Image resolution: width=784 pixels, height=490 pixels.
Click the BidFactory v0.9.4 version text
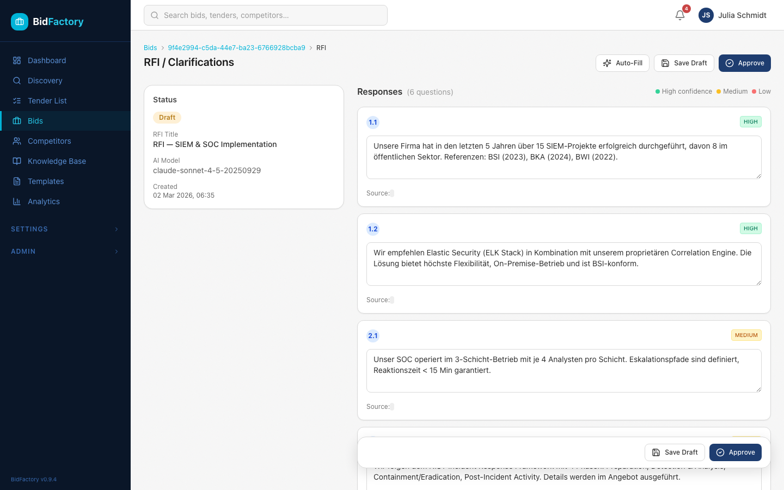(x=34, y=480)
